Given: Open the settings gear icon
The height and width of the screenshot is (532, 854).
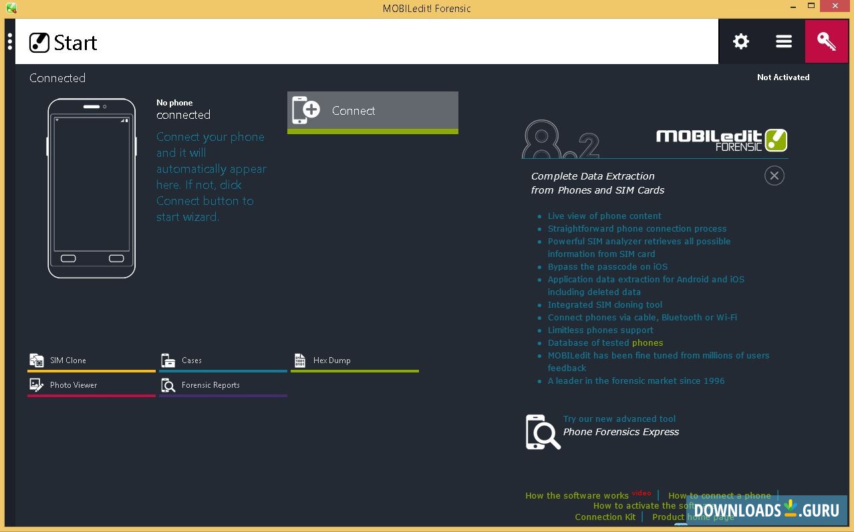Looking at the screenshot, I should (x=741, y=41).
